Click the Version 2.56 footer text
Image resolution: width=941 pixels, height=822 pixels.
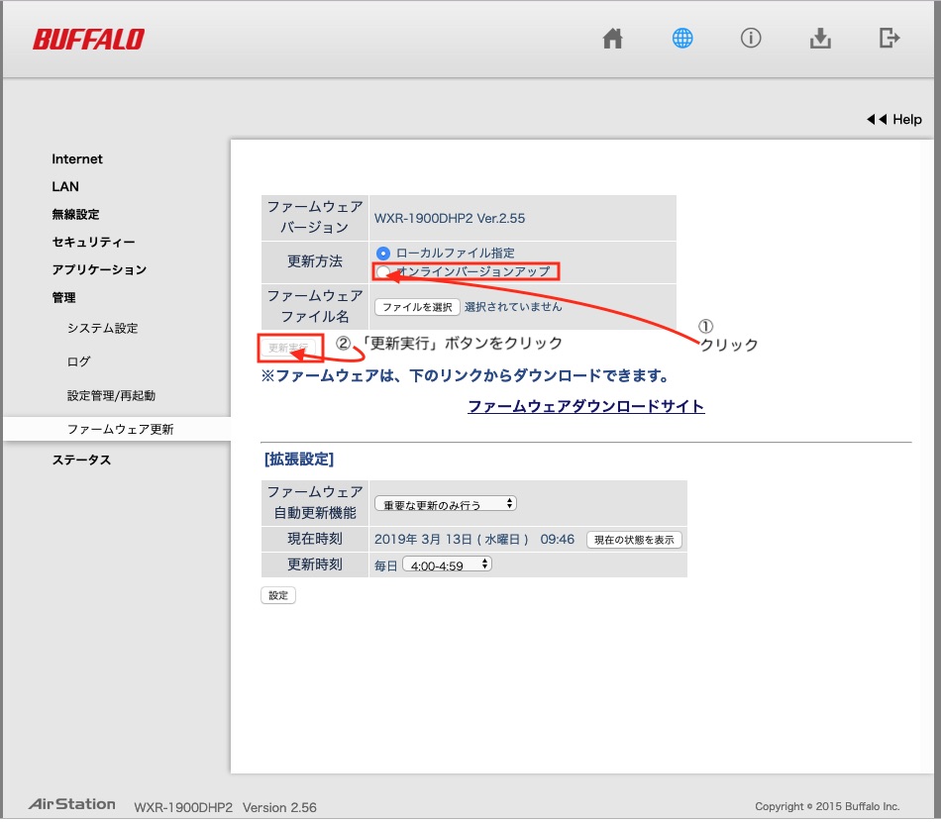pyautogui.click(x=279, y=808)
